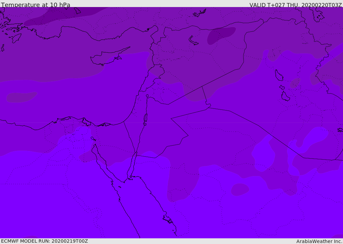The height and width of the screenshot is (244, 343).
Task: Click the Dead Sea outline on the map
Action: click(x=145, y=118)
